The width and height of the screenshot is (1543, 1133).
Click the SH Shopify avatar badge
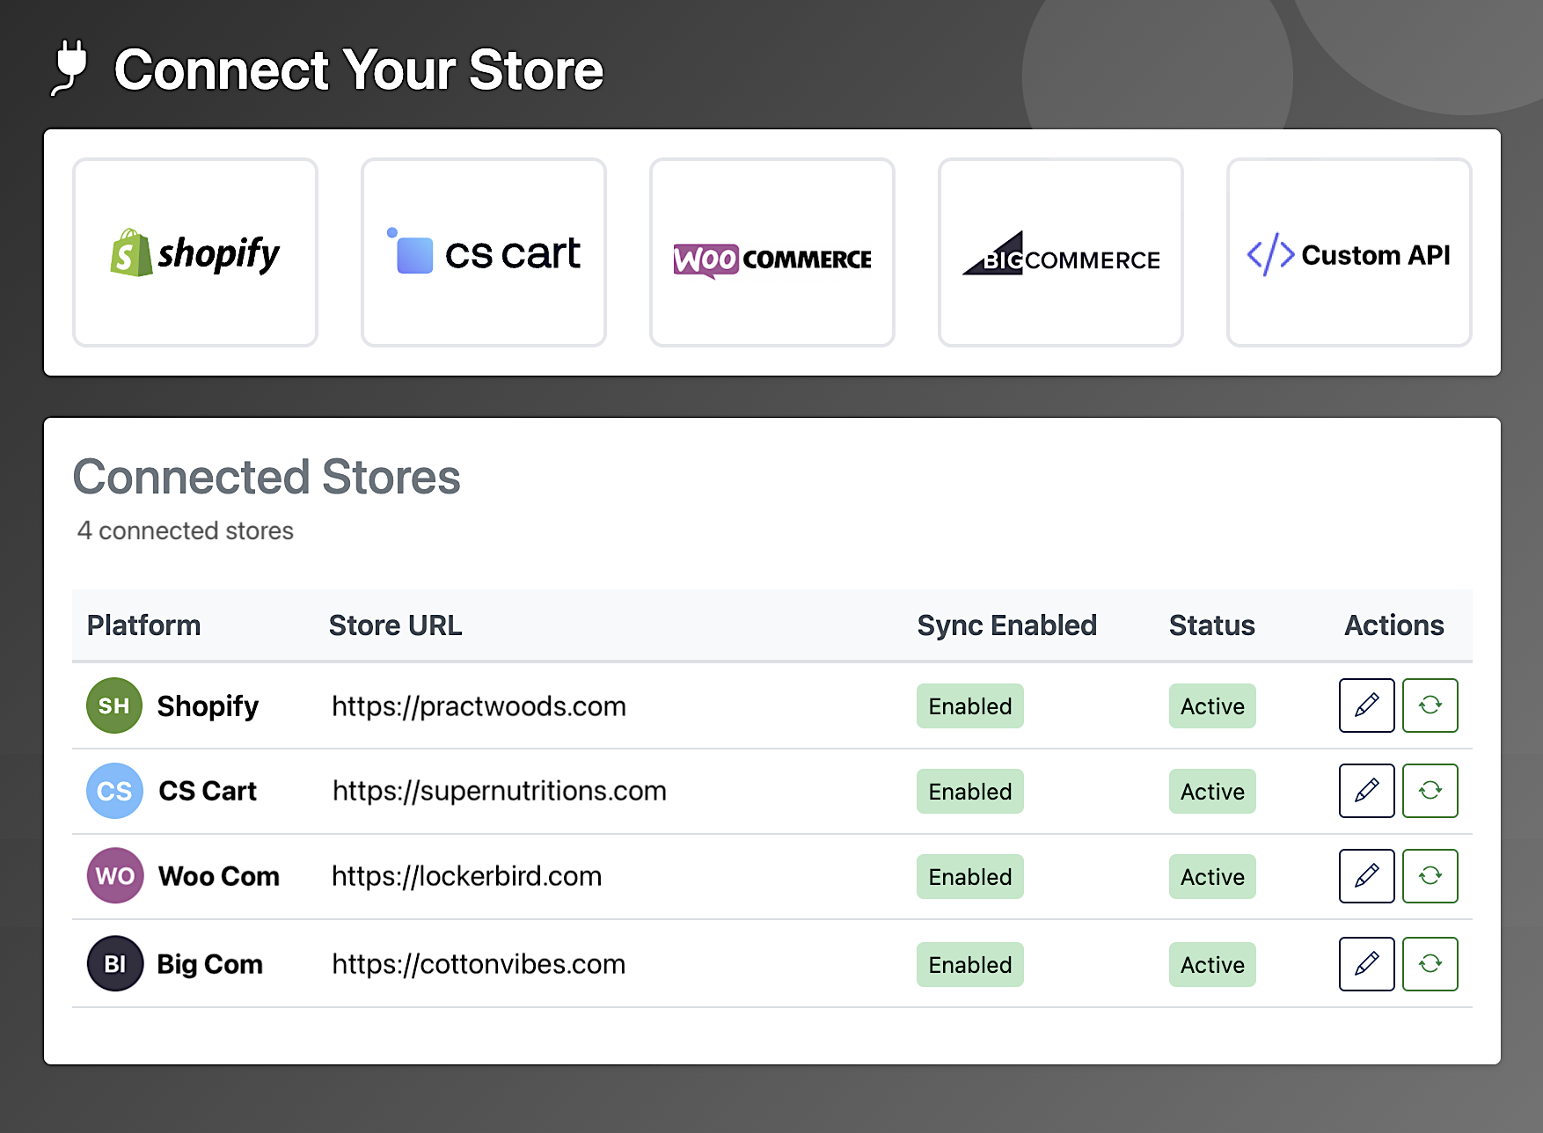pos(113,705)
